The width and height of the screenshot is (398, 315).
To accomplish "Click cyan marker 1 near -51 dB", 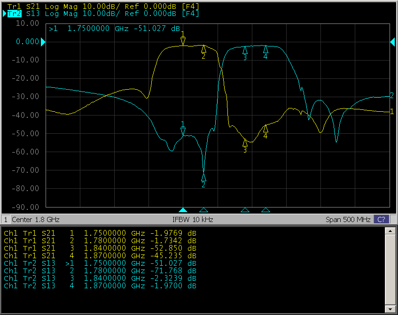I will [x=183, y=131].
